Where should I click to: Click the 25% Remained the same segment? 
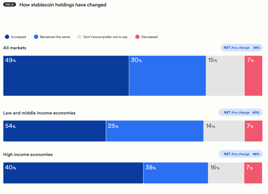(154, 131)
